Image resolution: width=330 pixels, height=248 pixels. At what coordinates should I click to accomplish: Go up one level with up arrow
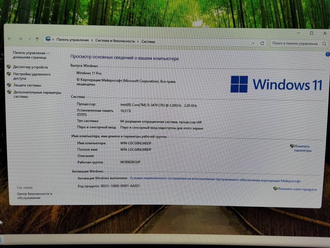[x=37, y=39]
